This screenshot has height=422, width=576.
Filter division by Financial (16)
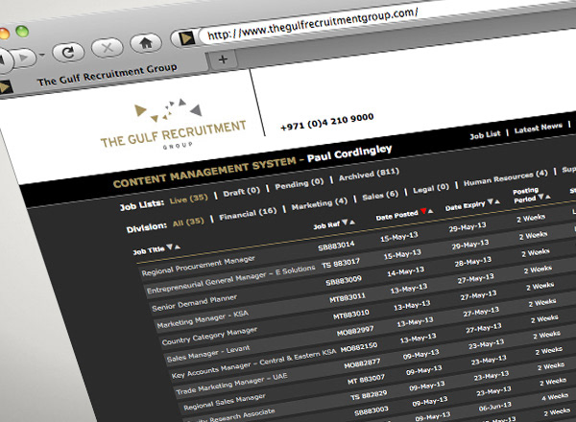coord(248,214)
